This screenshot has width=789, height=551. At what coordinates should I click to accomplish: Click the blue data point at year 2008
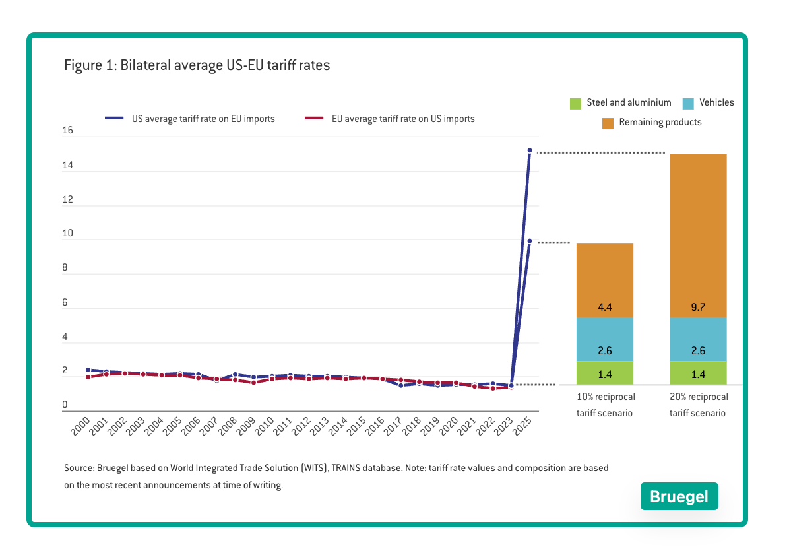[x=235, y=375]
